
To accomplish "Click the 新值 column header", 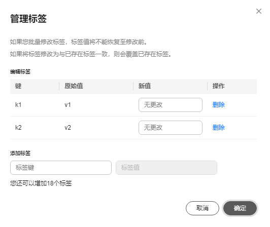I will click(145, 86).
